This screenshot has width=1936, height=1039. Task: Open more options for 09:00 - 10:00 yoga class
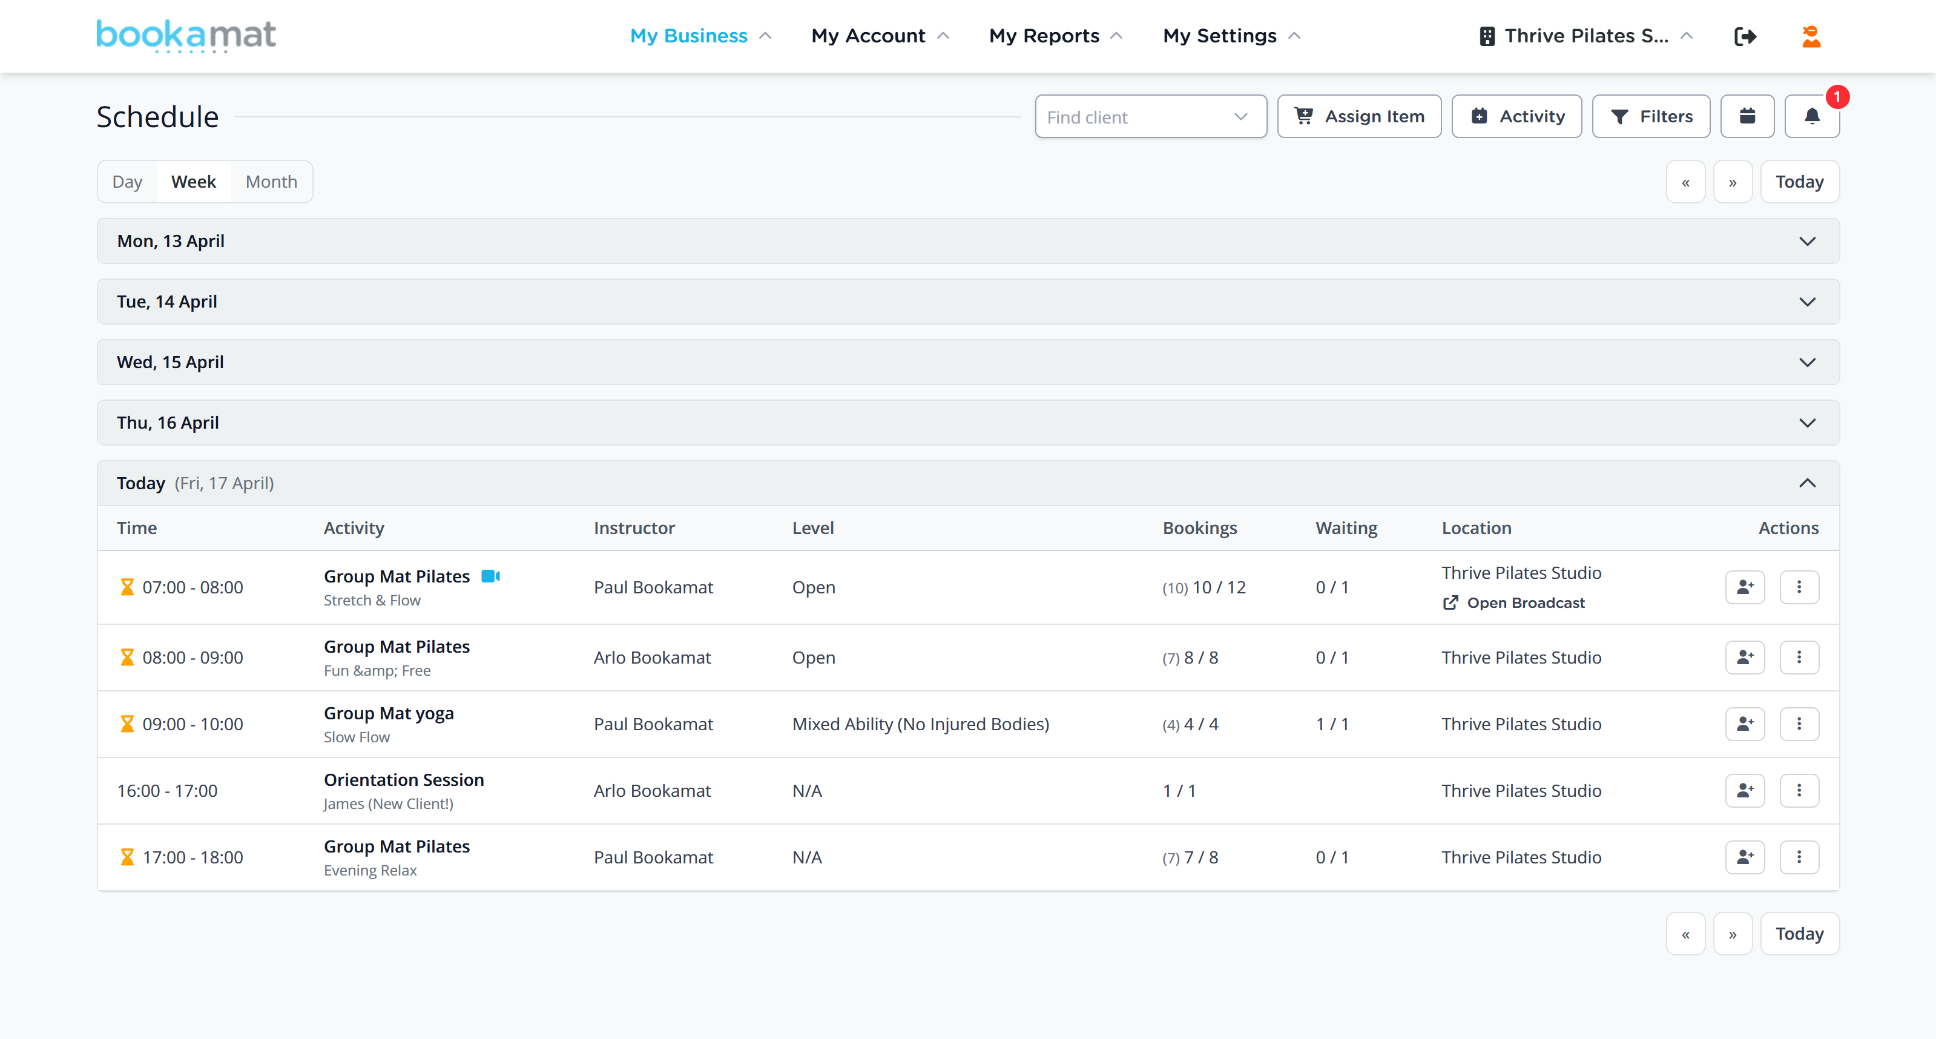click(1799, 724)
